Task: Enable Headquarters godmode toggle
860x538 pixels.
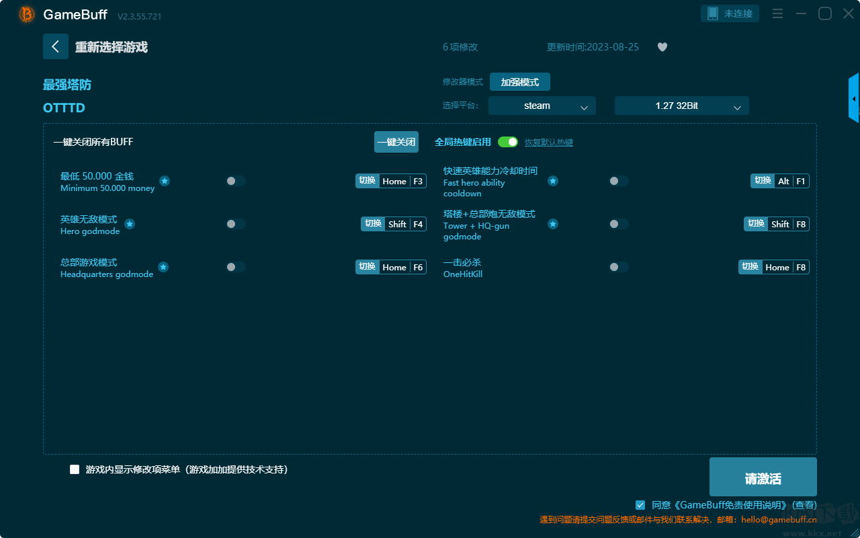Action: click(x=236, y=267)
